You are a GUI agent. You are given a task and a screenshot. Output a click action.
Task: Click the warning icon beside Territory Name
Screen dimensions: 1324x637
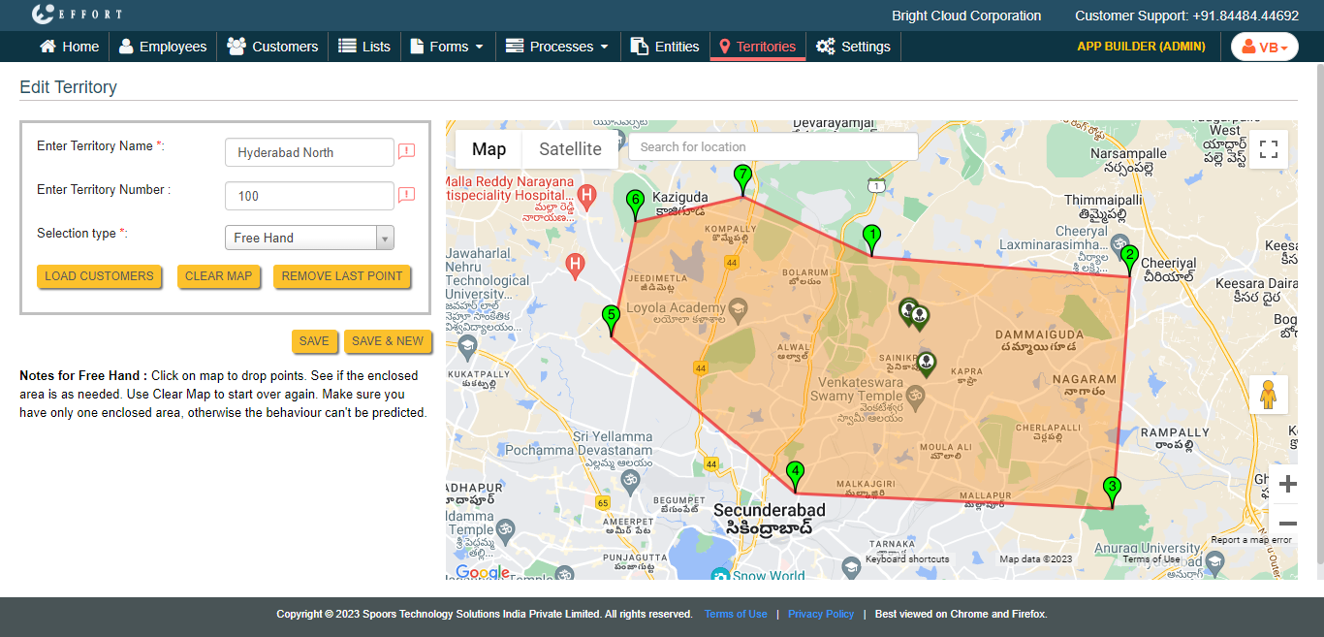pyautogui.click(x=407, y=151)
